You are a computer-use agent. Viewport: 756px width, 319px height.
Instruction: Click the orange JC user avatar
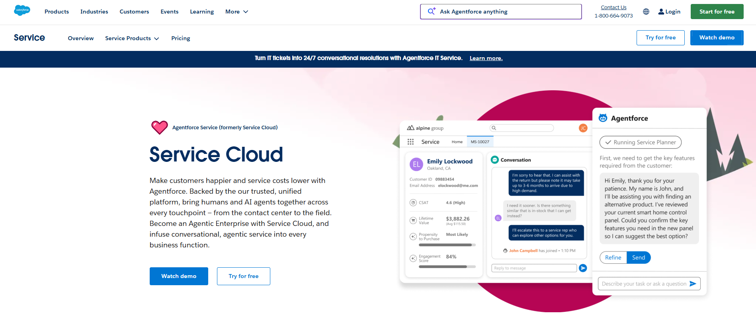[583, 128]
